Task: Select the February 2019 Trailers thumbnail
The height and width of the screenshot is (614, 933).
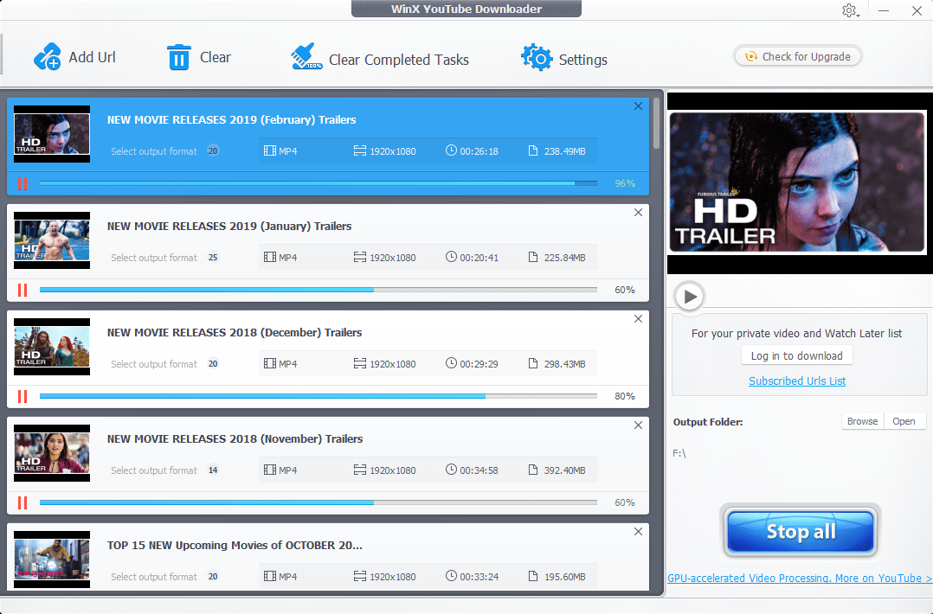Action: (x=52, y=134)
